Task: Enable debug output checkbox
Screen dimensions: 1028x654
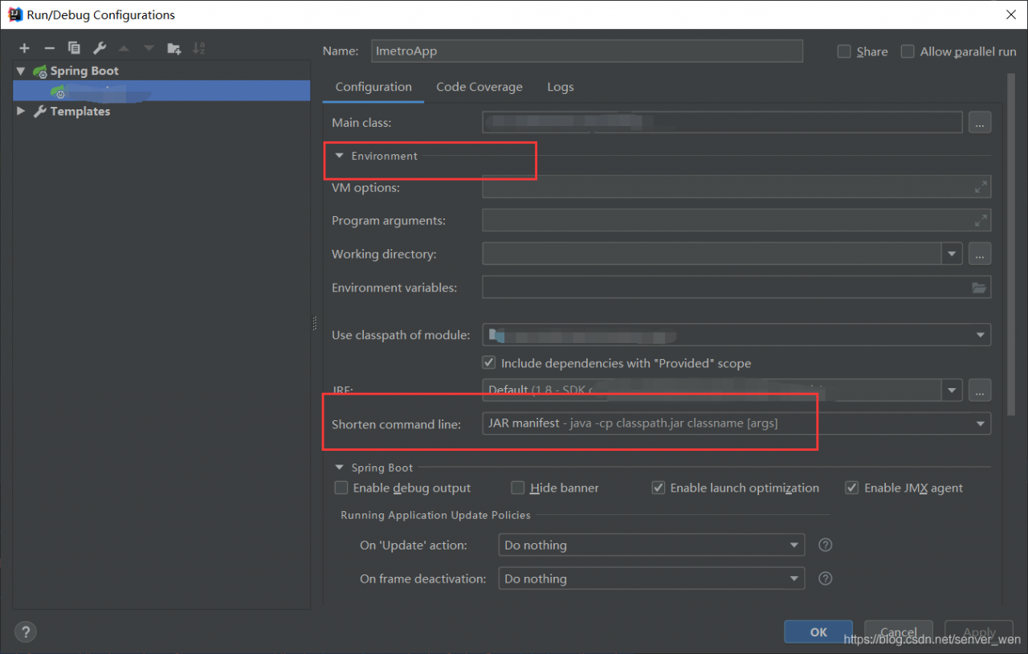Action: point(341,488)
